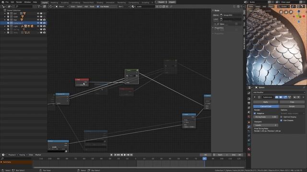This screenshot has width=307, height=172.
Task: Toggle render camera icon of Collection 7
Action: [x=45, y=23]
